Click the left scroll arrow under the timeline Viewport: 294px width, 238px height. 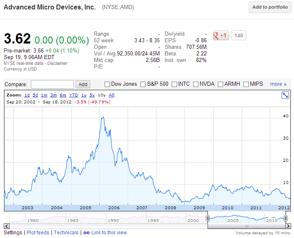tap(7, 226)
